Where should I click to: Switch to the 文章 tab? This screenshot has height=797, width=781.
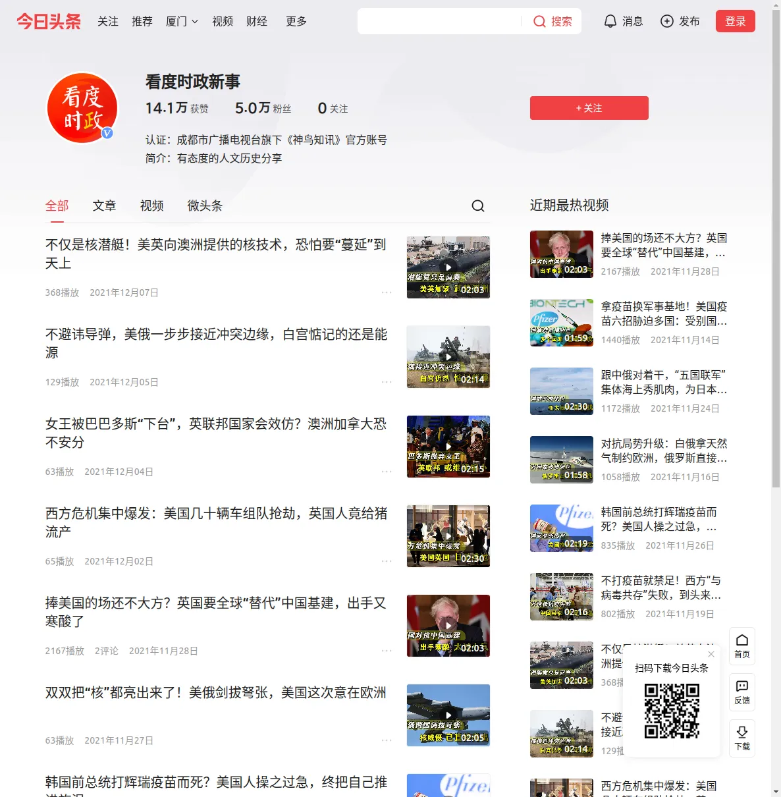coord(105,206)
